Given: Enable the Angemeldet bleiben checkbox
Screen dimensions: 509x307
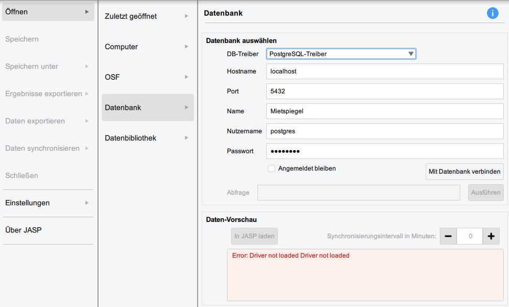Looking at the screenshot, I should [x=272, y=168].
